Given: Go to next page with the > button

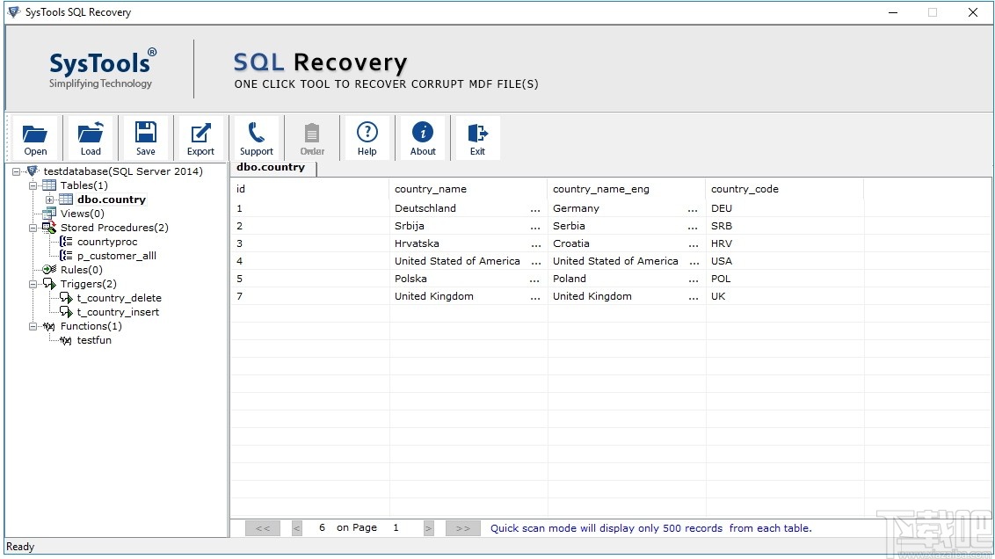Looking at the screenshot, I should (x=428, y=527).
